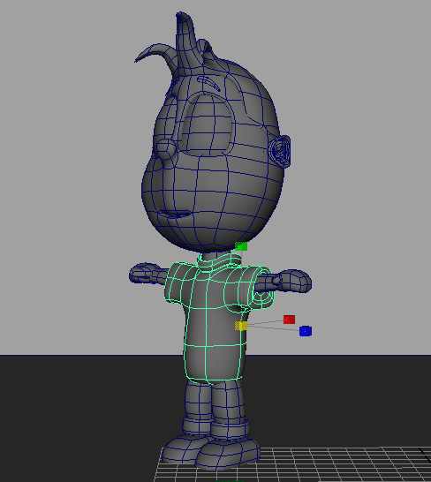431x482 pixels.
Task: Select the green Y-axis scale handle
Action: coord(241,246)
